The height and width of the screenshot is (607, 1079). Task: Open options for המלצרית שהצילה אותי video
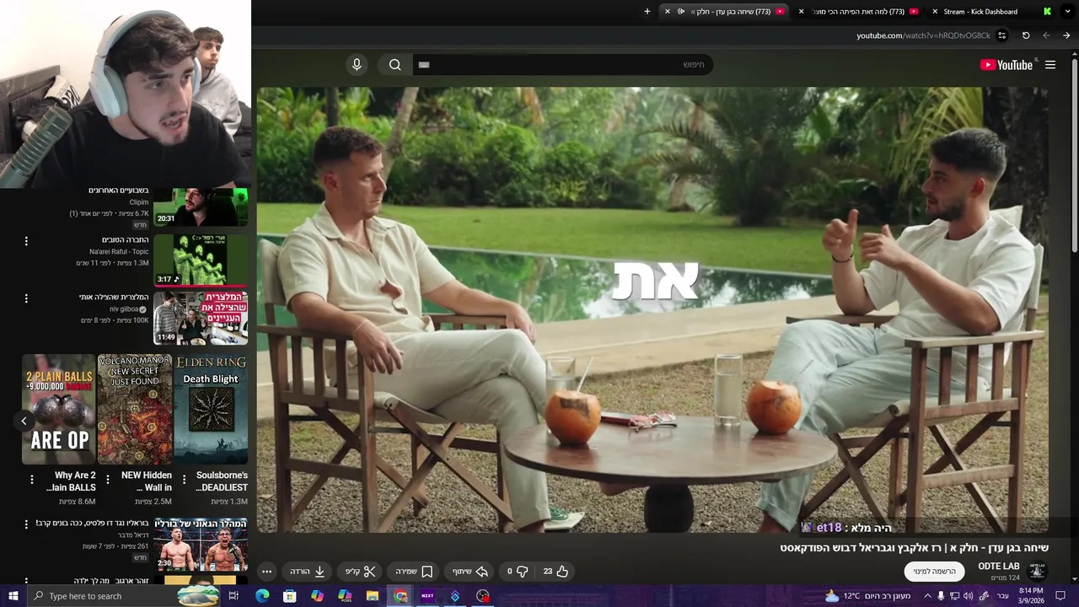click(x=26, y=298)
